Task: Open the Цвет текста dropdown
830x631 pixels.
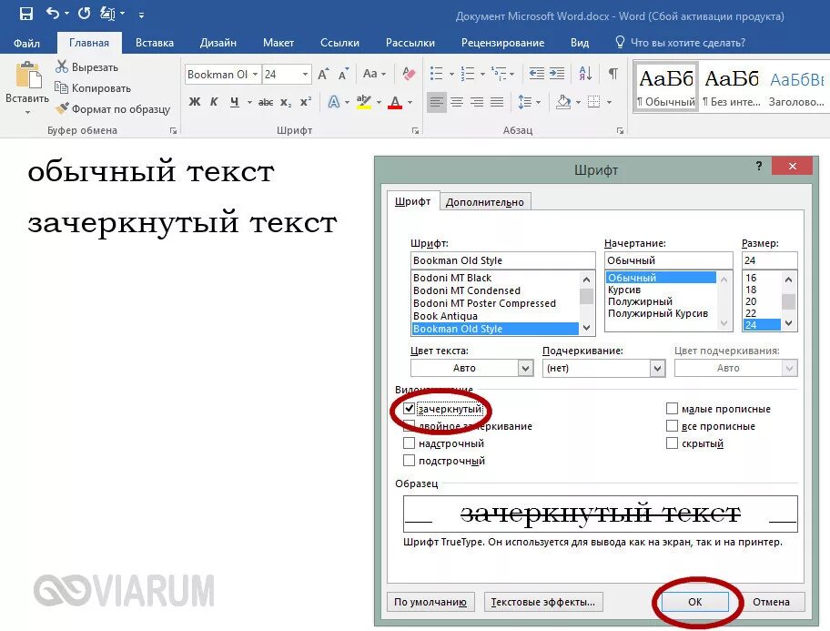Action: coord(525,368)
